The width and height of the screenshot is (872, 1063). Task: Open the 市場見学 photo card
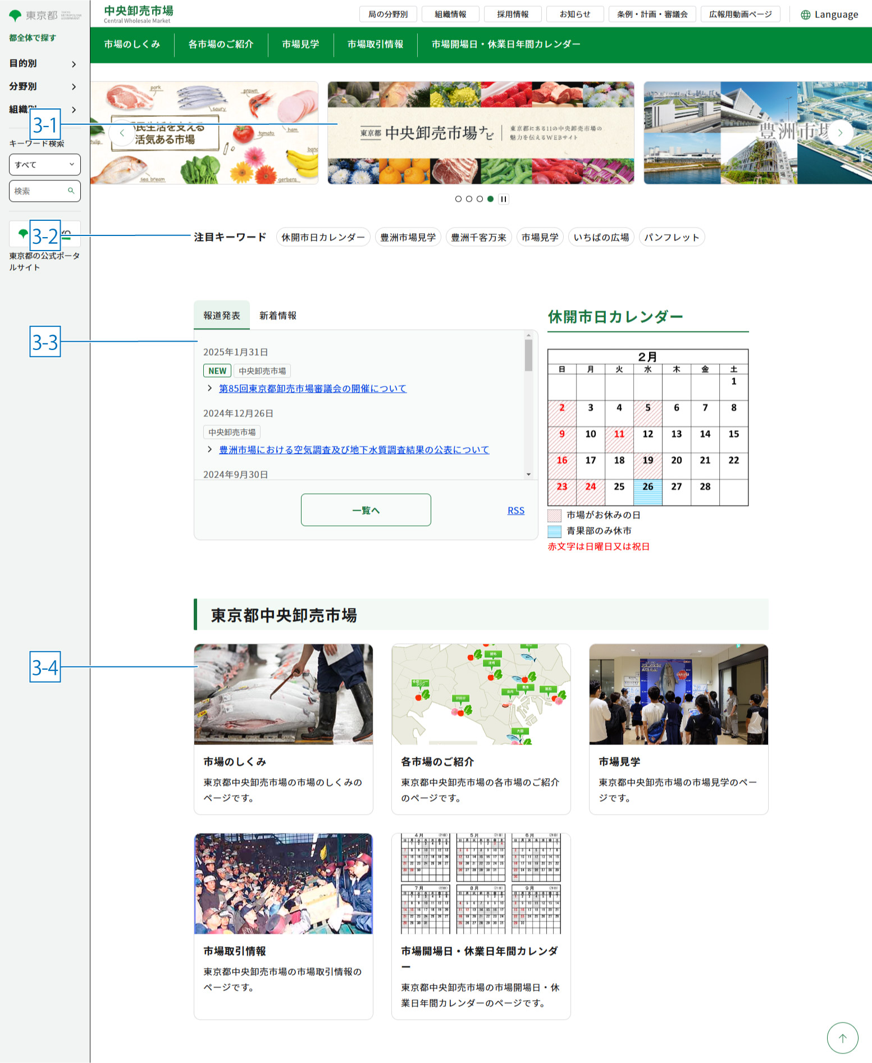679,729
